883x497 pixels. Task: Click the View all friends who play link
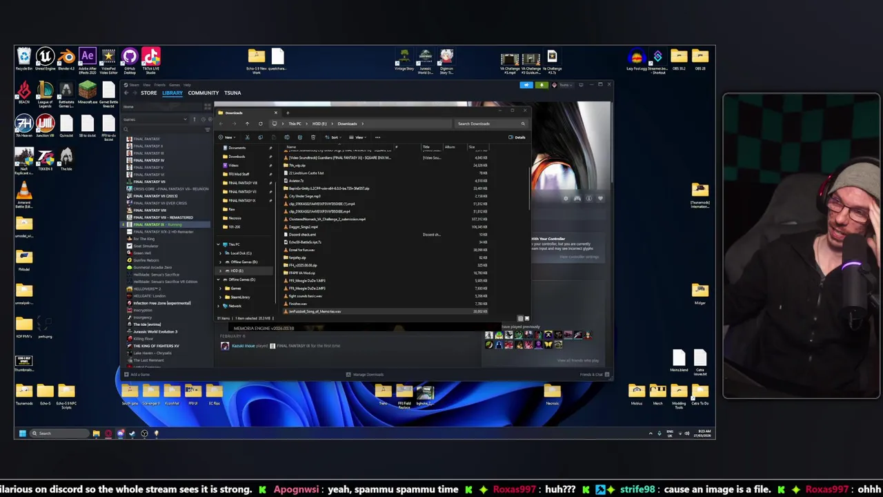click(578, 360)
